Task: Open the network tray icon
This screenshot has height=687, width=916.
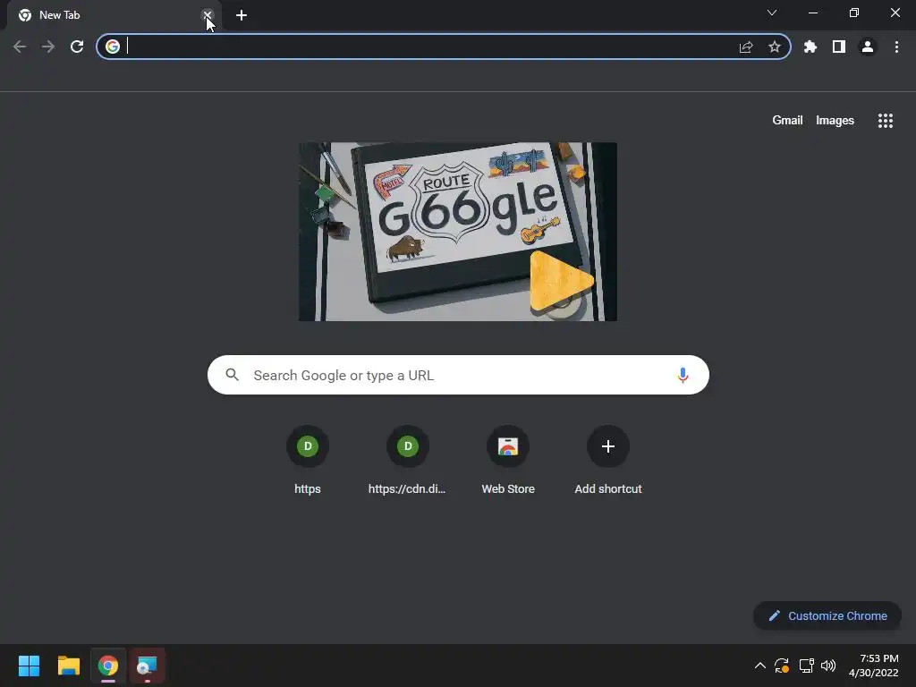Action: point(806,666)
